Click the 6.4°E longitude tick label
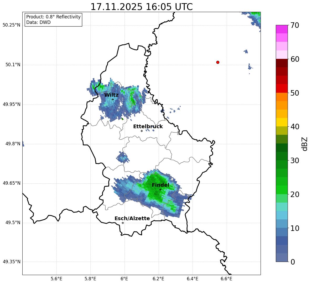311x284 pixels. tap(192, 279)
